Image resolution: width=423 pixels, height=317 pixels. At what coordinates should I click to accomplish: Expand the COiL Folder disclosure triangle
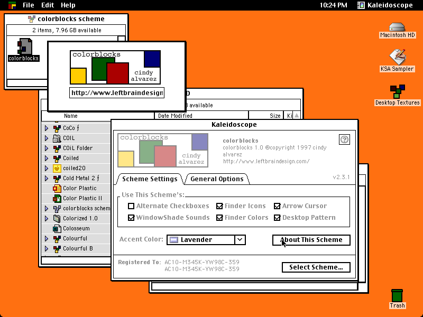[x=47, y=148]
